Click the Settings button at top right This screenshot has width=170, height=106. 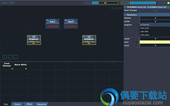click(x=162, y=3)
